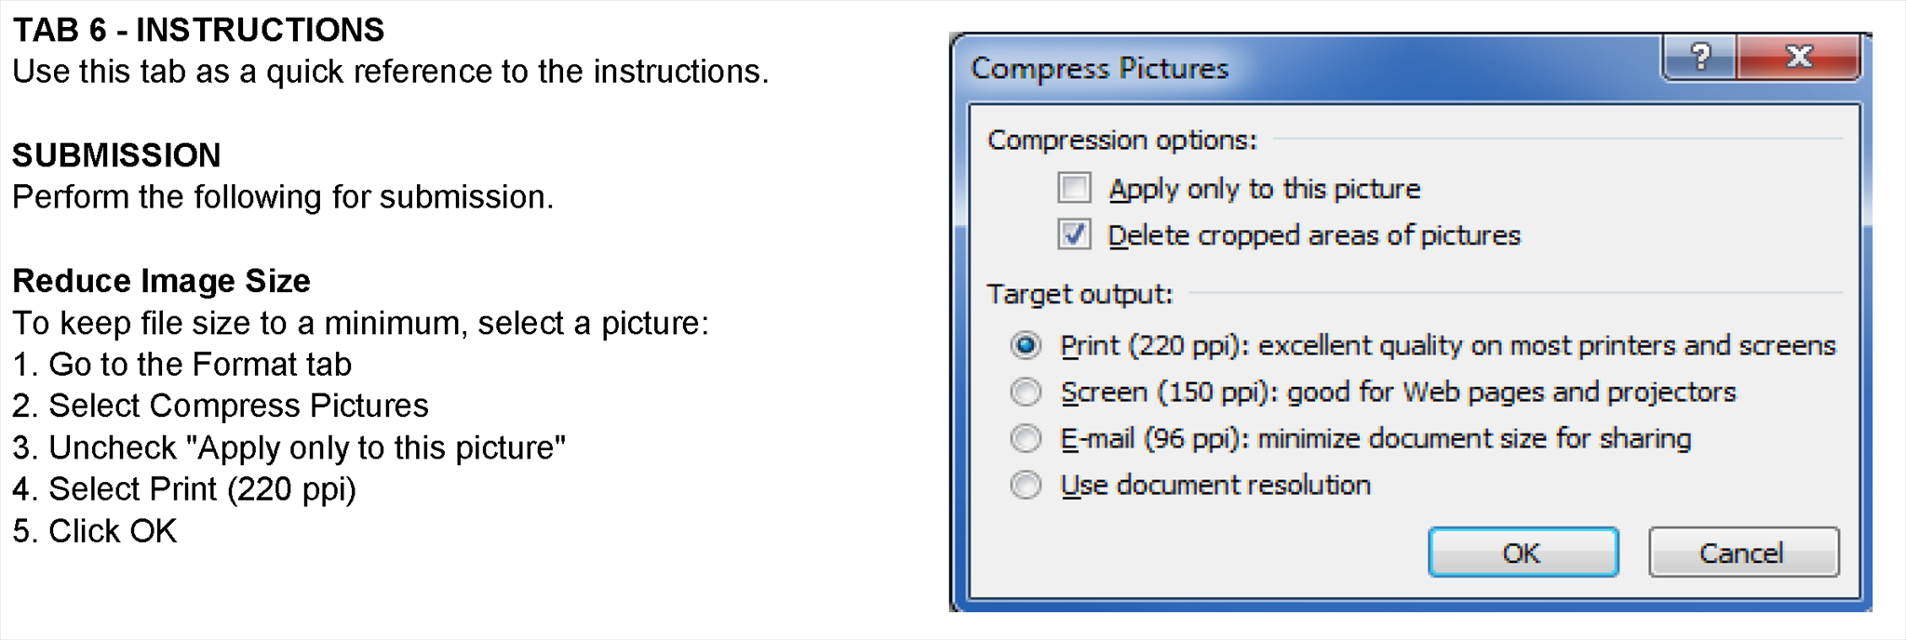
Task: Click the SUBMISSION heading text
Action: (x=116, y=155)
